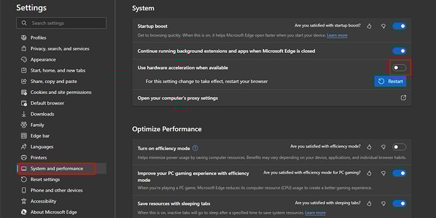This screenshot has width=436, height=218.
Task: Open Cookies and site permissions page
Action: point(62,92)
